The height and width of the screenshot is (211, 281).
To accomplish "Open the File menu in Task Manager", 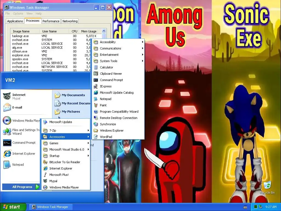I will (x=7, y=13).
